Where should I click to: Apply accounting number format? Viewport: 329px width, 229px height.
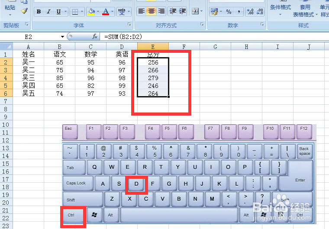point(214,12)
